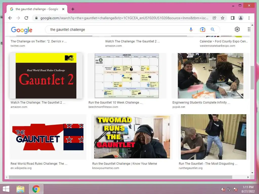The width and height of the screenshot is (259, 194).
Task: Visit runthegauntlet.org source link
Action: [191, 168]
